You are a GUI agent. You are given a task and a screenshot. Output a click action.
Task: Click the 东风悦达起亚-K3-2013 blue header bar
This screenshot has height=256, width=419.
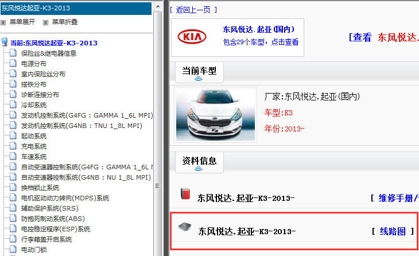(x=76, y=8)
